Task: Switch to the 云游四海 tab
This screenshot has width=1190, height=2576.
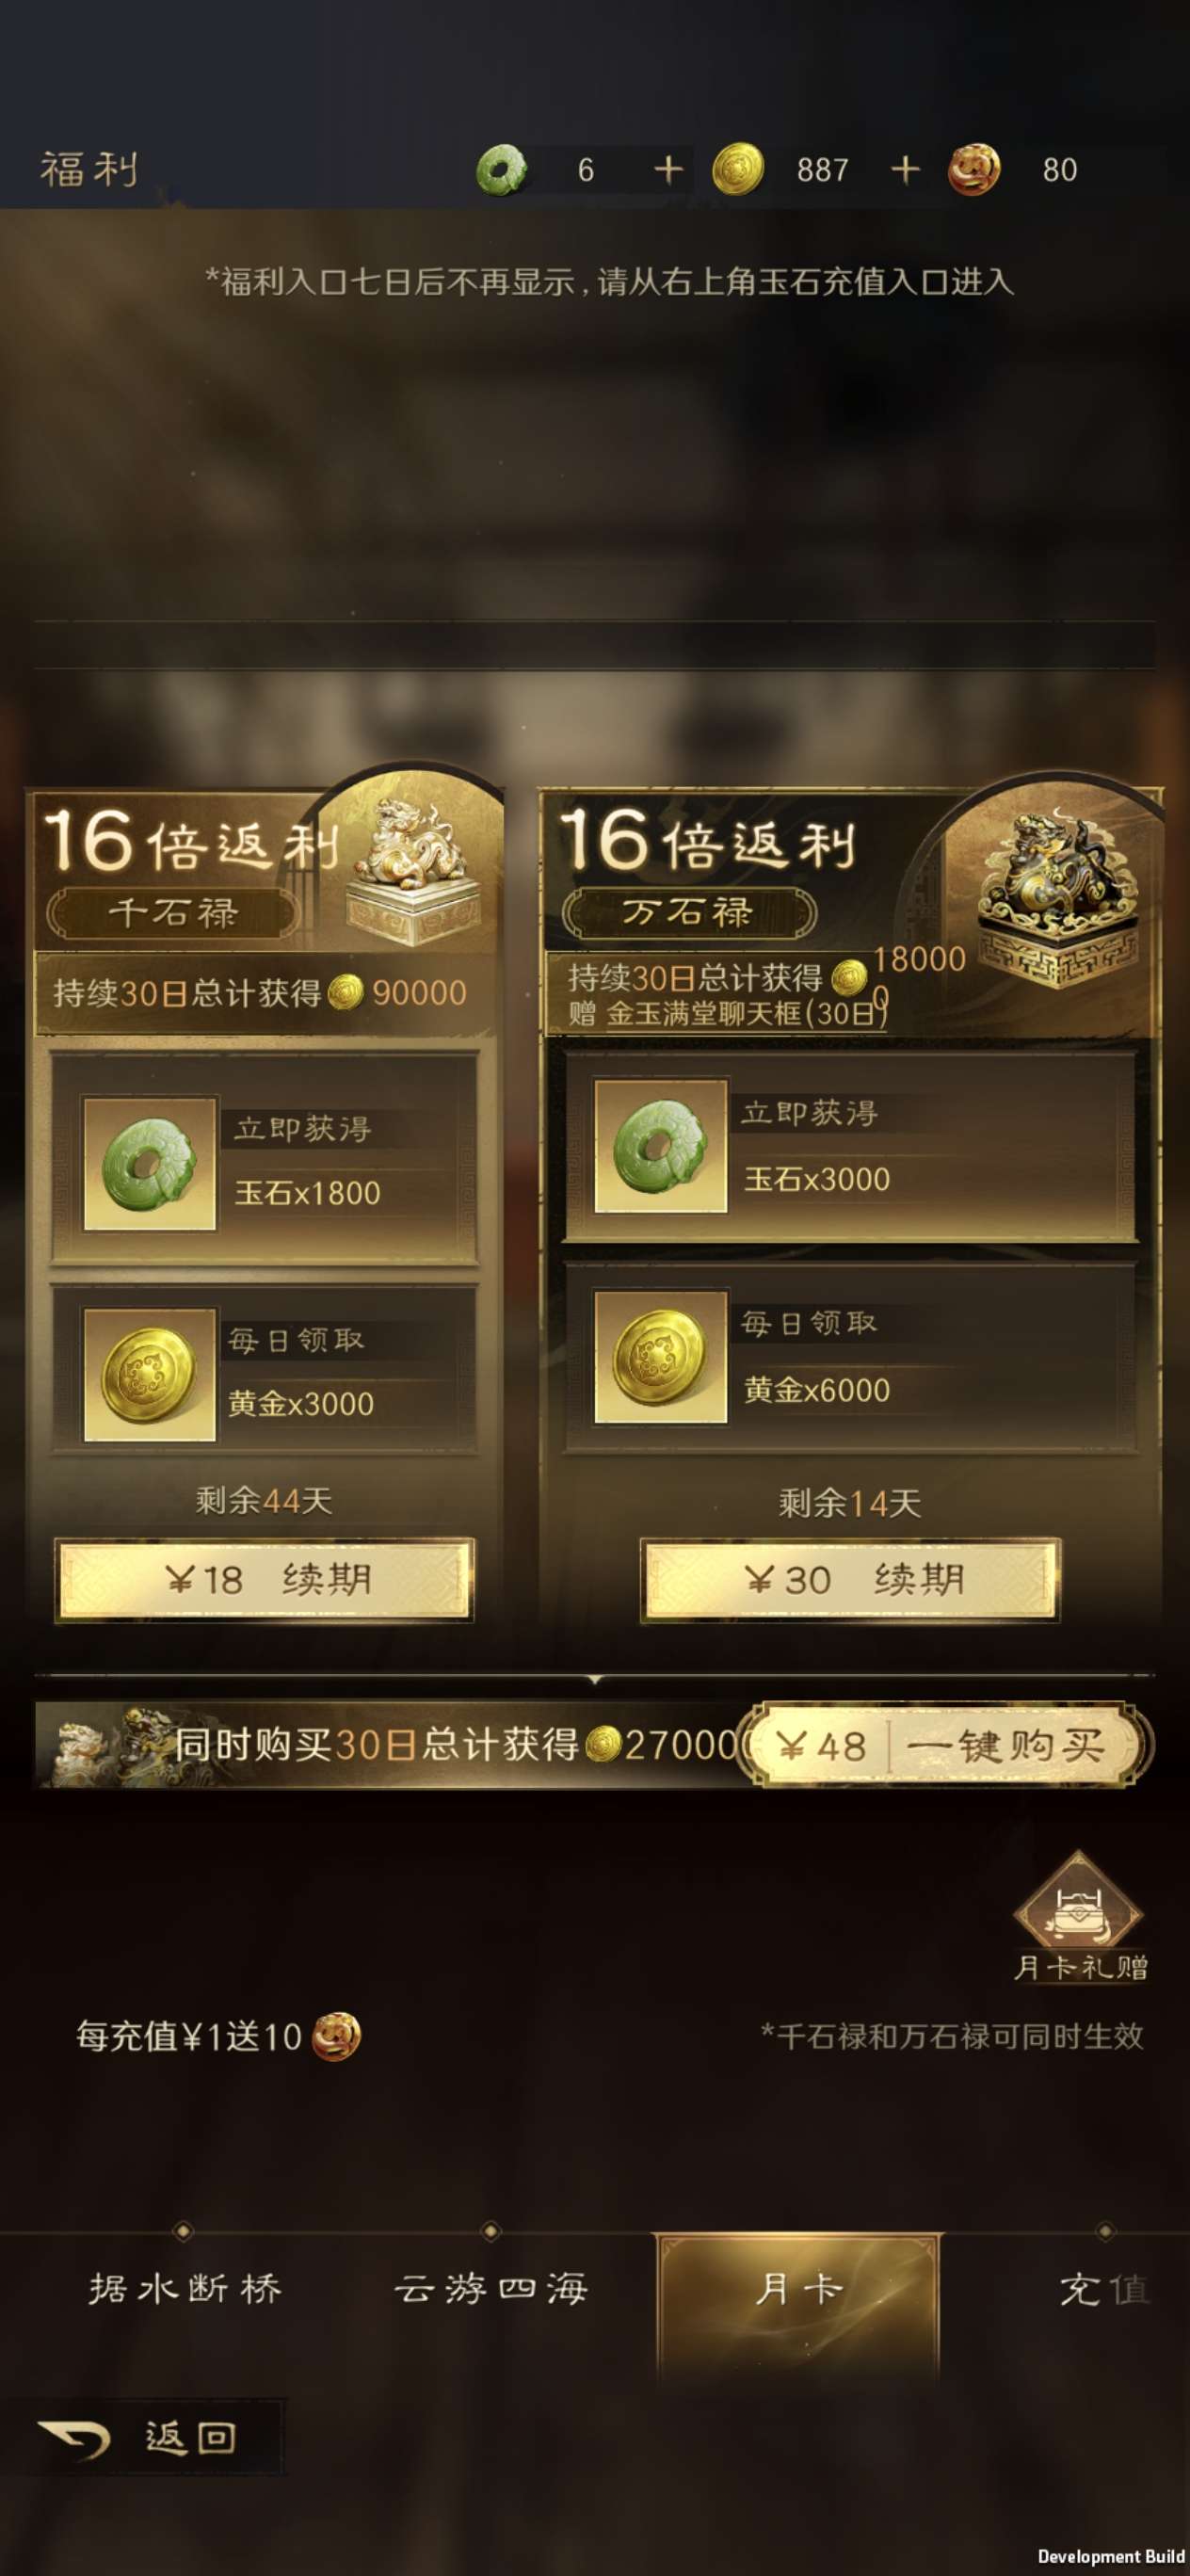Action: pos(490,2290)
